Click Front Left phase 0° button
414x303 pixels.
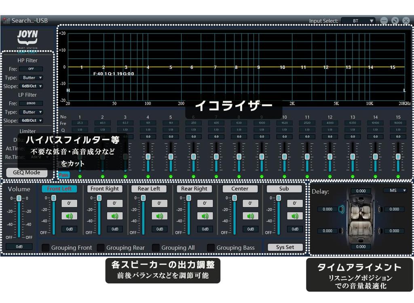click(69, 203)
